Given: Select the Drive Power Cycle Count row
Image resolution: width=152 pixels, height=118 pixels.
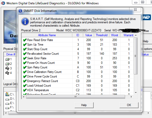Looking at the screenshot, I should (78, 76).
